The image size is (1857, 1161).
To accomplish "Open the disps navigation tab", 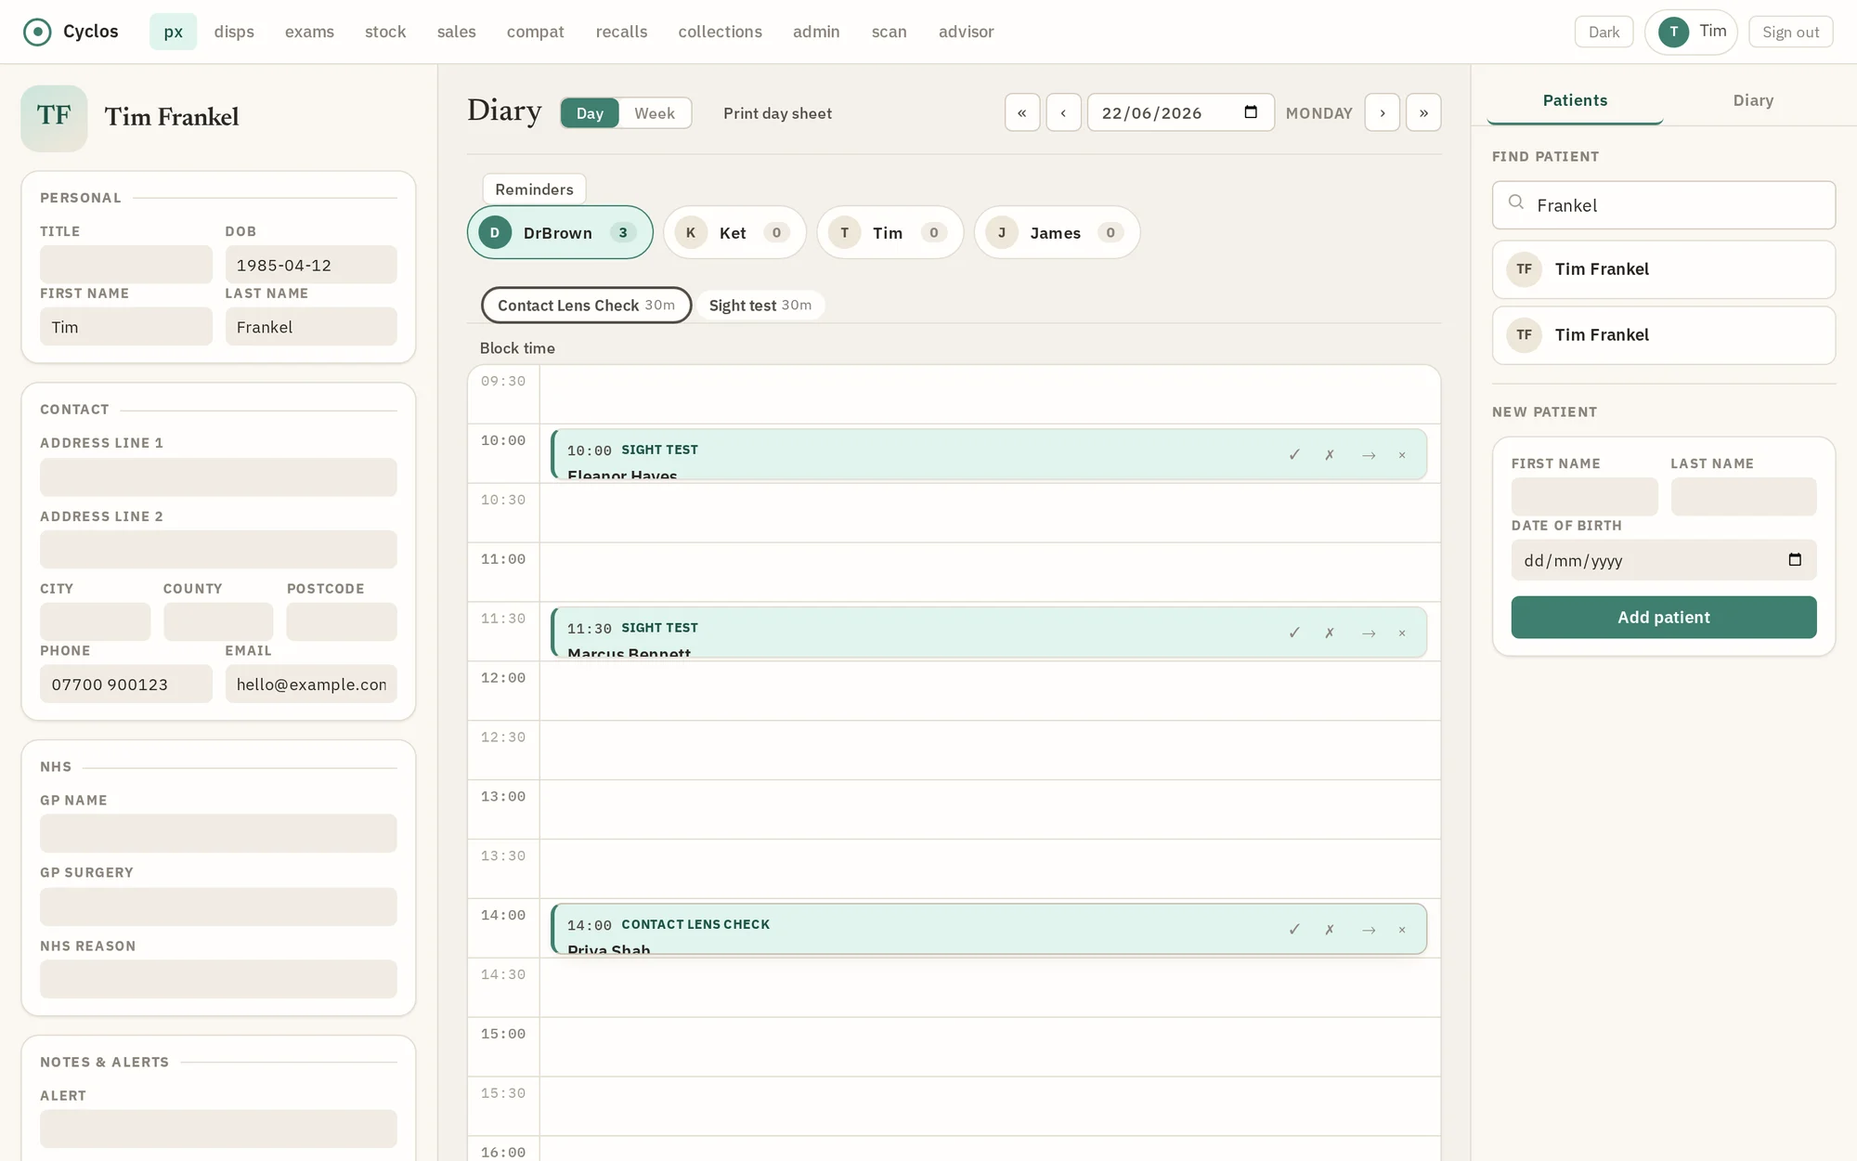I will (x=234, y=32).
